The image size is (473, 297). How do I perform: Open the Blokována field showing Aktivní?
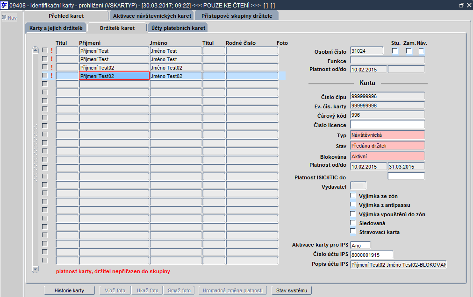387,156
